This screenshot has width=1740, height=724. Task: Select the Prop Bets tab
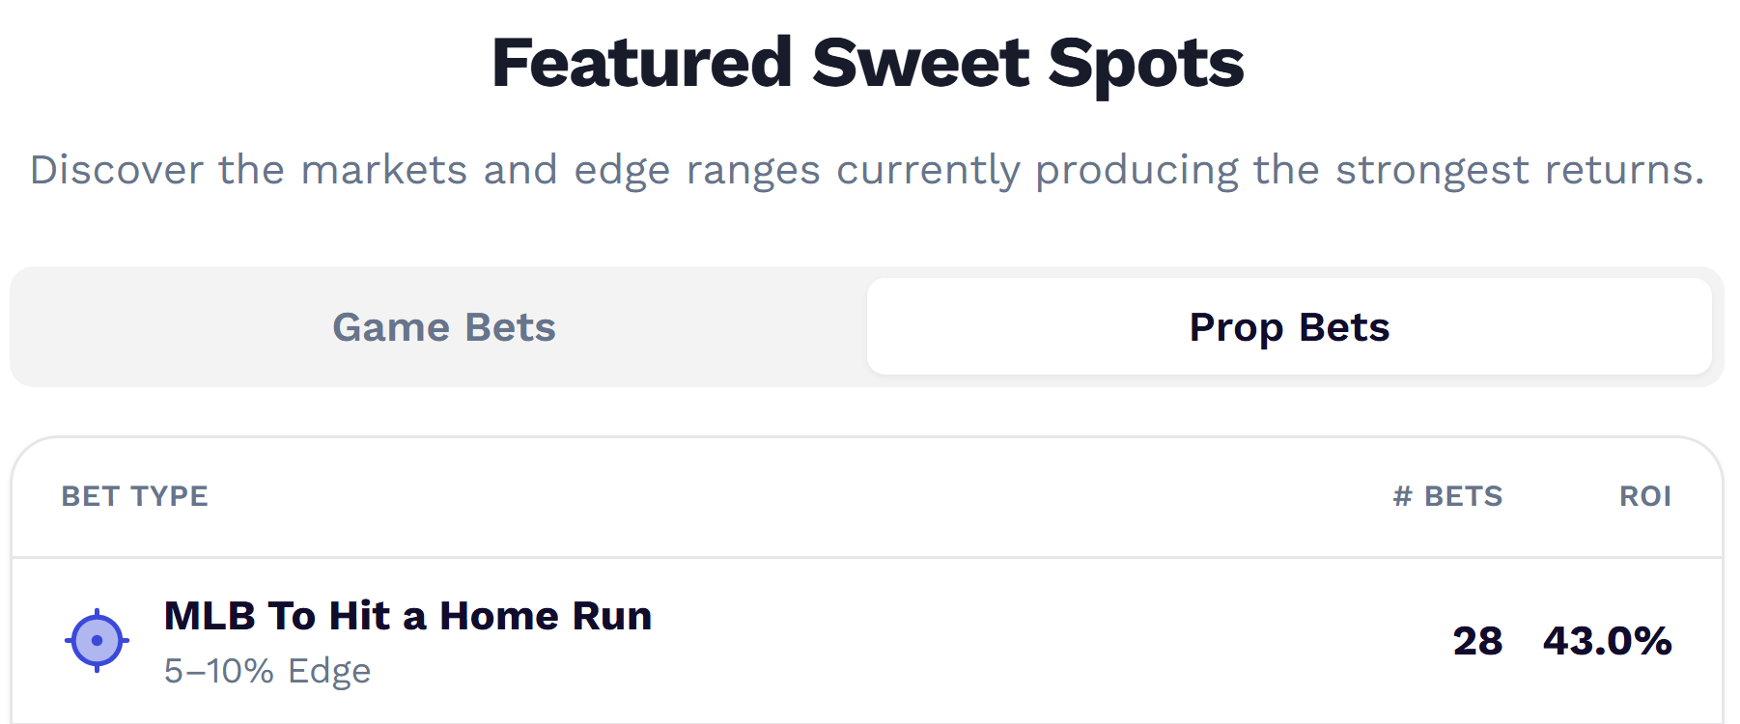pyautogui.click(x=1289, y=327)
